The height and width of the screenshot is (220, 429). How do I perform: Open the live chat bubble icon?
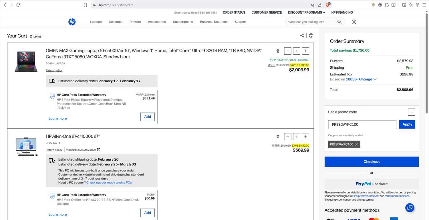coord(410,208)
